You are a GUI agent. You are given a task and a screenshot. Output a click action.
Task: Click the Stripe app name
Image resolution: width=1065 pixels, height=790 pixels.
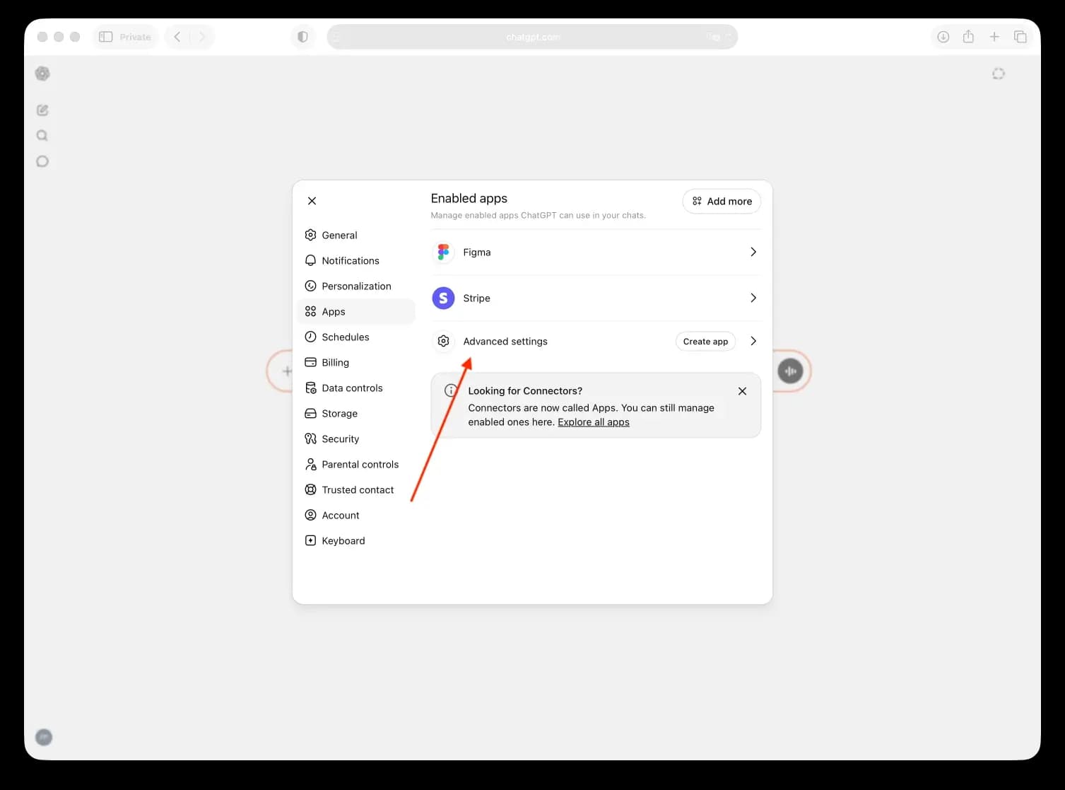click(476, 298)
